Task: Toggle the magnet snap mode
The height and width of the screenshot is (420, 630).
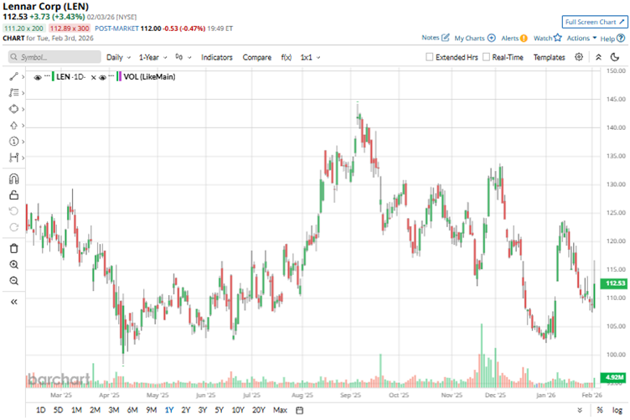Action: (13, 179)
